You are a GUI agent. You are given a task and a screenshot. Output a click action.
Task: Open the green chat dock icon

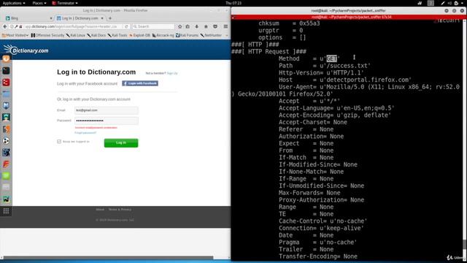tap(6, 175)
